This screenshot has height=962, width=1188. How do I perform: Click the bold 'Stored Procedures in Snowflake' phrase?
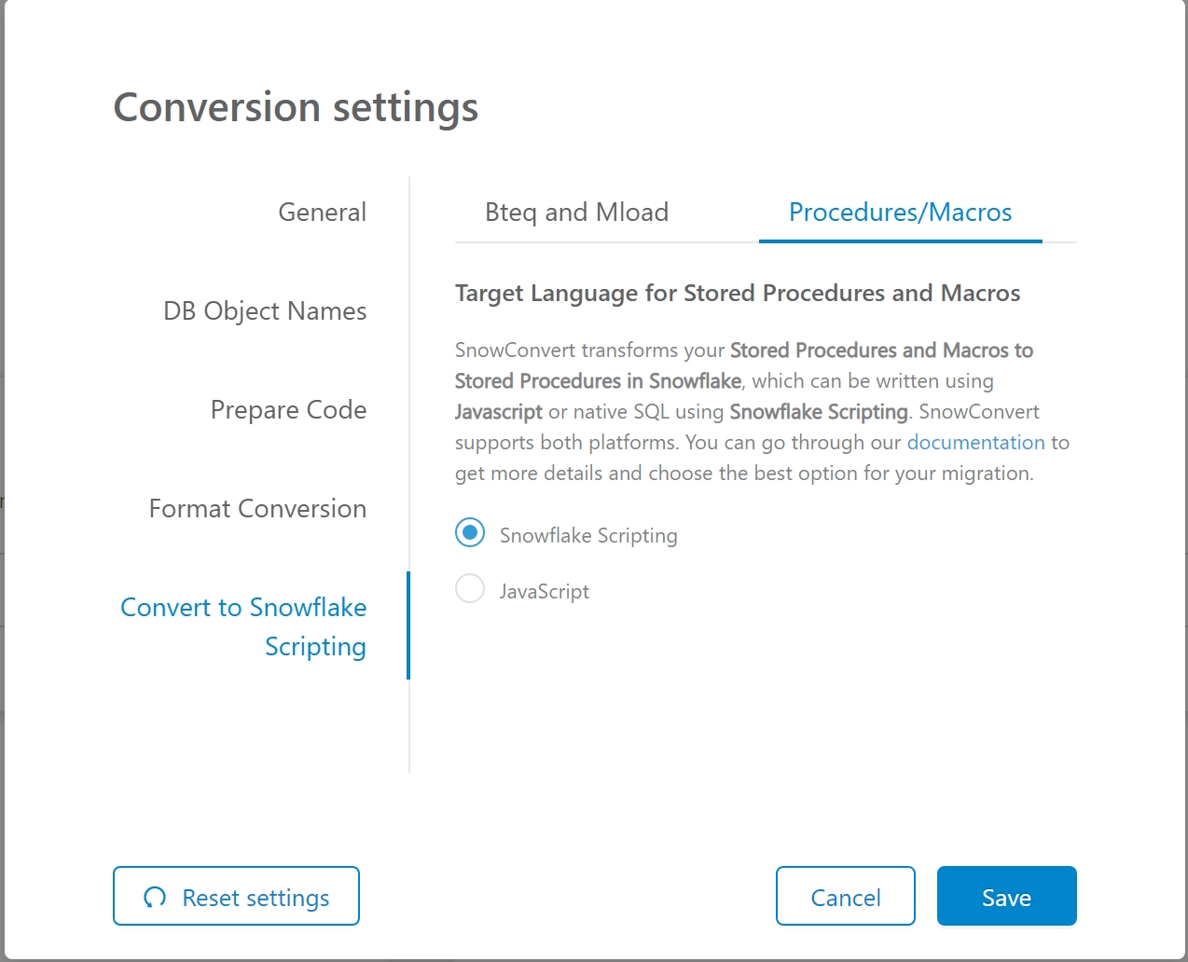[x=598, y=381]
